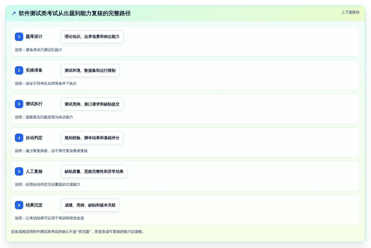The image size is (371, 248).
Task: Open the 测试用例、接口请求和缺陷提交 chip
Action: [92, 104]
